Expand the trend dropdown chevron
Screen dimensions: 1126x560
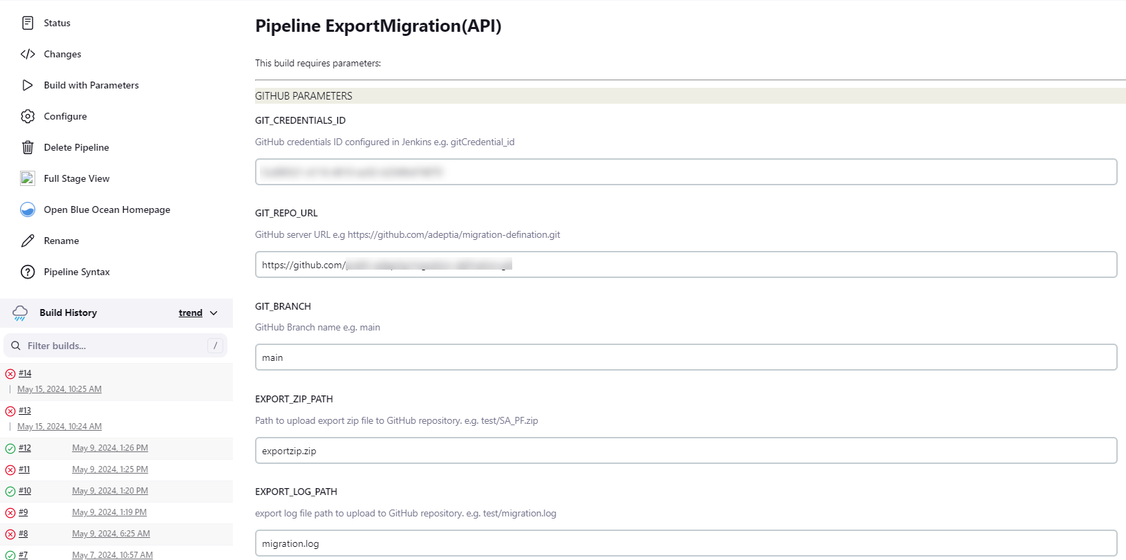pos(214,313)
